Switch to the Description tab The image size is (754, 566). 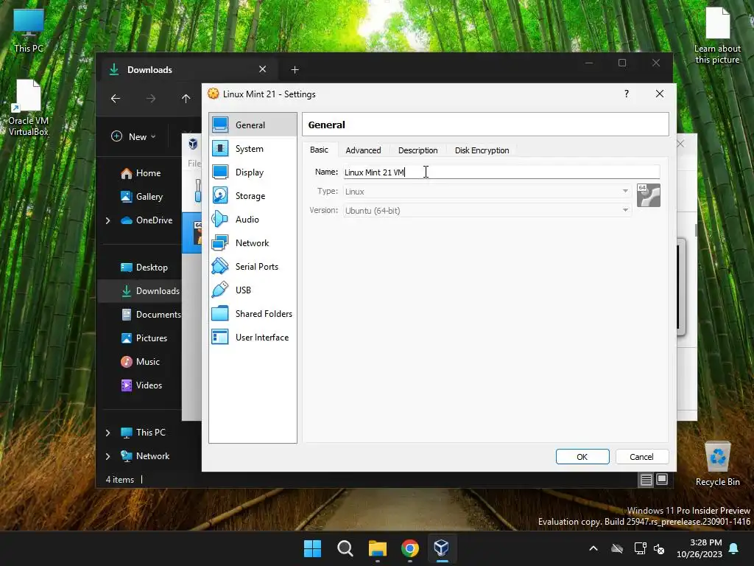coord(417,150)
